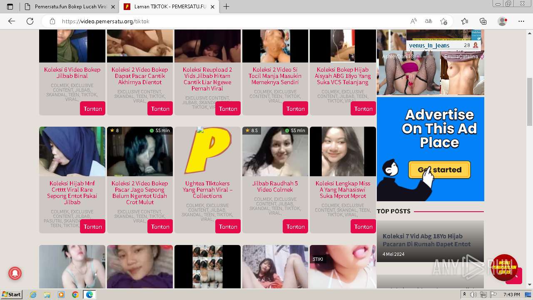533x300 pixels.
Task: Focus the address bar URL field
Action: [x=233, y=21]
